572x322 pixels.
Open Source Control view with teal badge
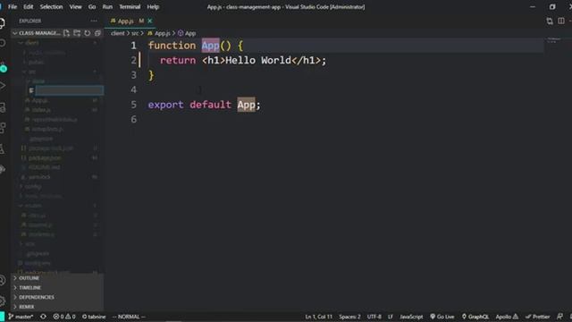tap(3, 67)
